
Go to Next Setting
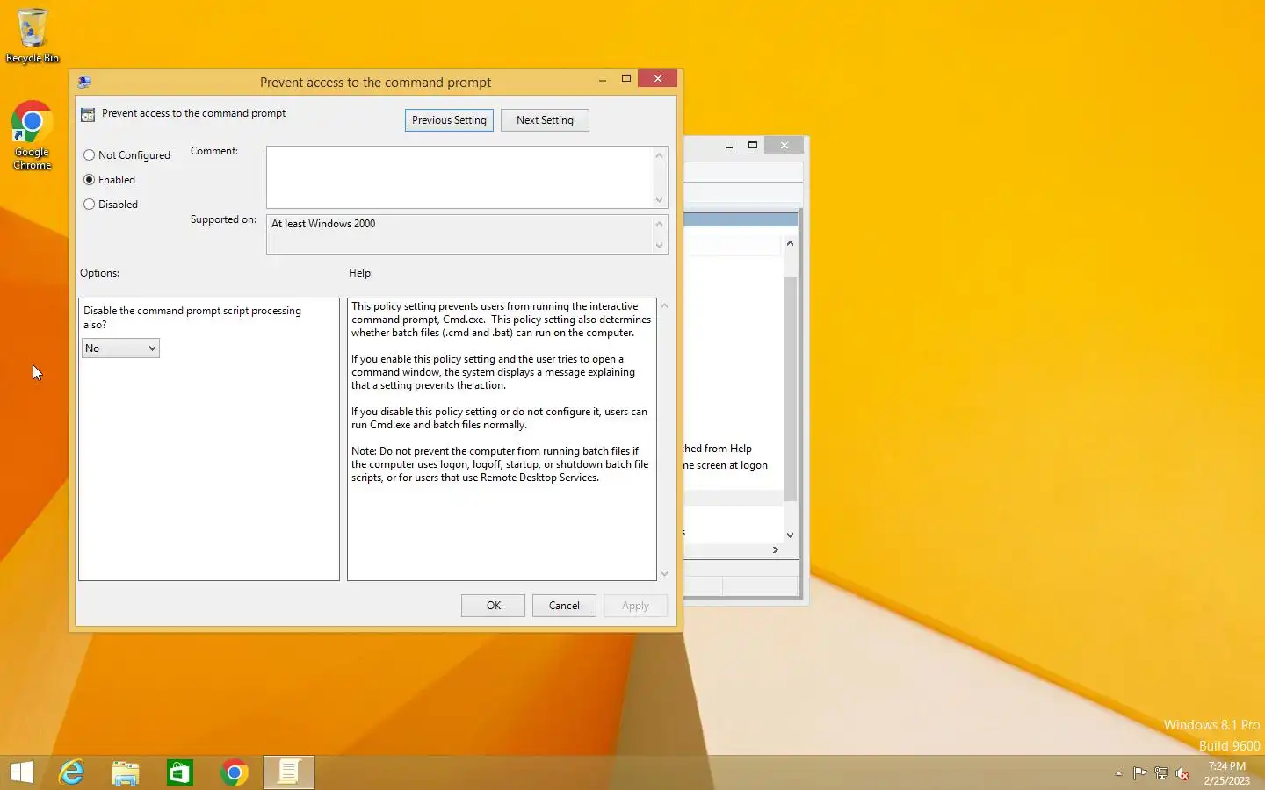pos(545,120)
